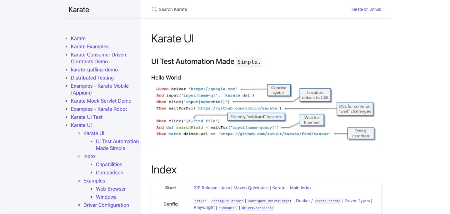Open Karate Mock Servlet Demo
Image resolution: width=450 pixels, height=214 pixels.
point(101,101)
